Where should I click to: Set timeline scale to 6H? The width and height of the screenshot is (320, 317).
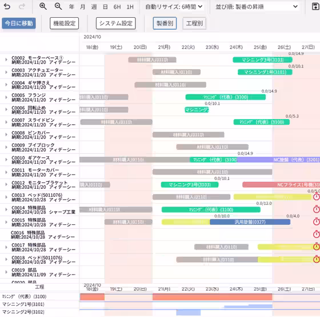117,7
